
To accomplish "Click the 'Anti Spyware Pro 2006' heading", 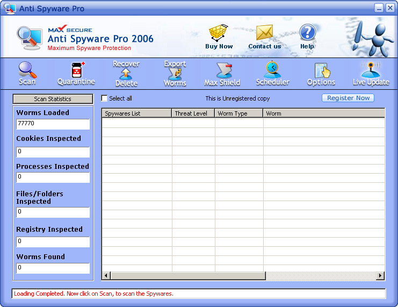I will coord(100,39).
